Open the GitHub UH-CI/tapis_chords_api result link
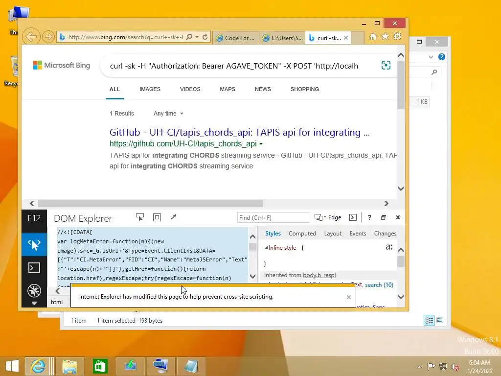The height and width of the screenshot is (376, 501). [x=240, y=132]
